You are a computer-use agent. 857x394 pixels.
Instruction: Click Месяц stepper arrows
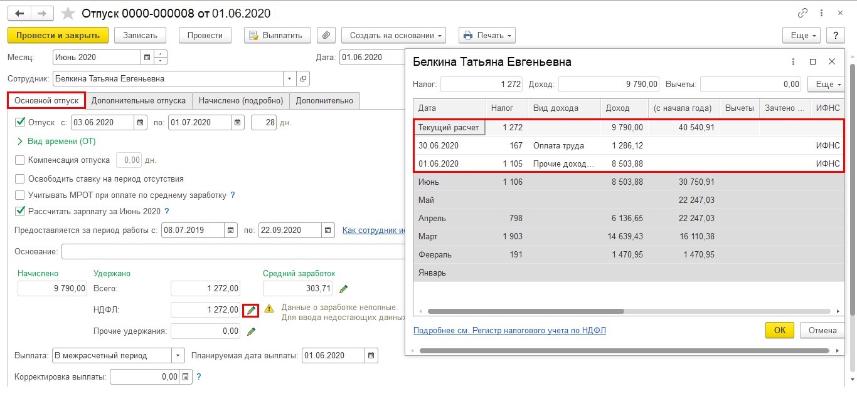tap(160, 57)
